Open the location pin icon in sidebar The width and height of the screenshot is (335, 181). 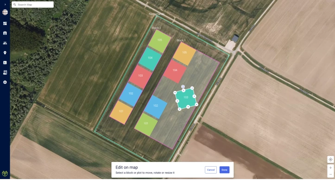[x=5, y=53]
